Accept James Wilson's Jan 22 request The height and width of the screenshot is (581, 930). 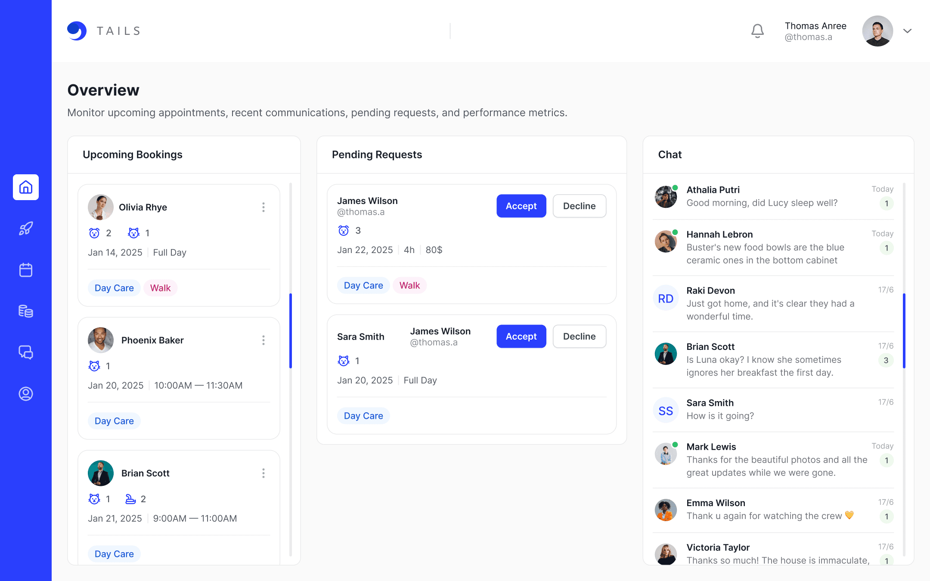pyautogui.click(x=521, y=206)
